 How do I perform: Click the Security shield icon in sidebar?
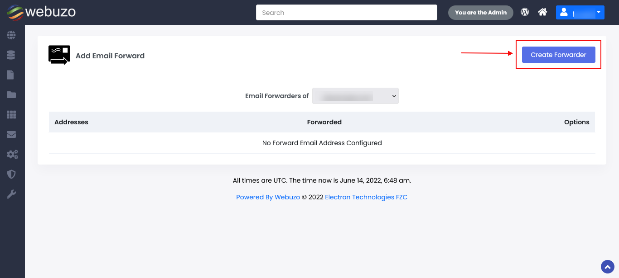coord(11,174)
